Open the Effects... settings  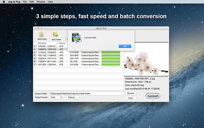point(73,97)
